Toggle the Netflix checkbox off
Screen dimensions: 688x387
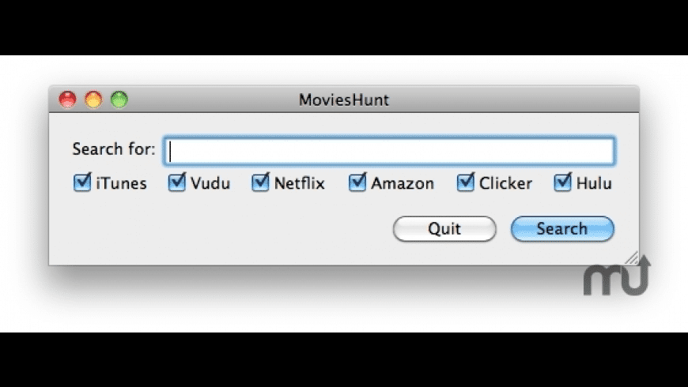[260, 183]
